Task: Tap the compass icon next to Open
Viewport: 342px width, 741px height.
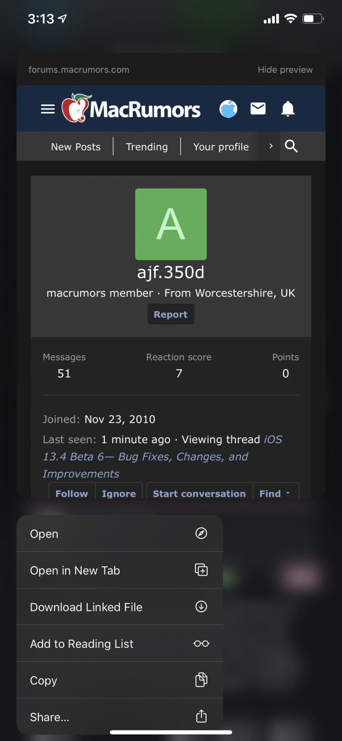Action: [x=201, y=534]
